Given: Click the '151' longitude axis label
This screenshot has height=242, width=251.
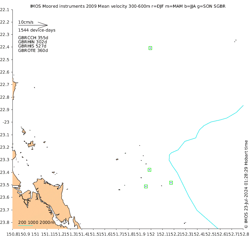Looking at the screenshot, I should click(x=35, y=234).
